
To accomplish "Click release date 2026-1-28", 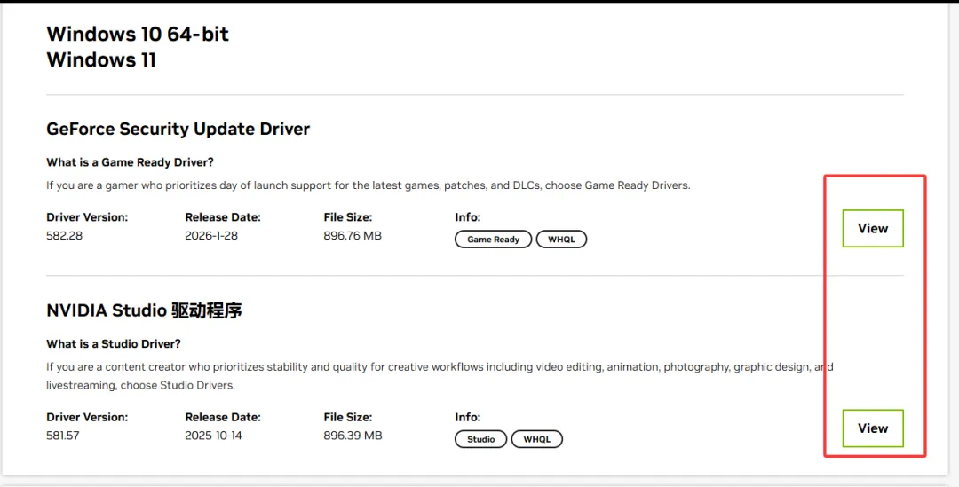I will [211, 236].
